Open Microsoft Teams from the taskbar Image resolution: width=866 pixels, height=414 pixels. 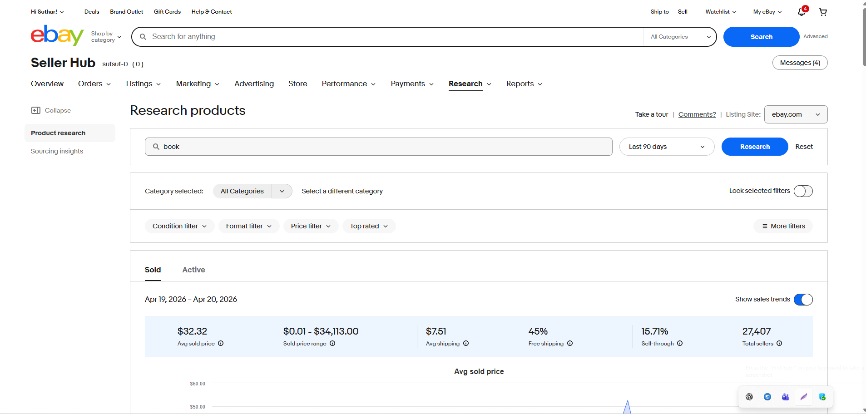coord(785,397)
